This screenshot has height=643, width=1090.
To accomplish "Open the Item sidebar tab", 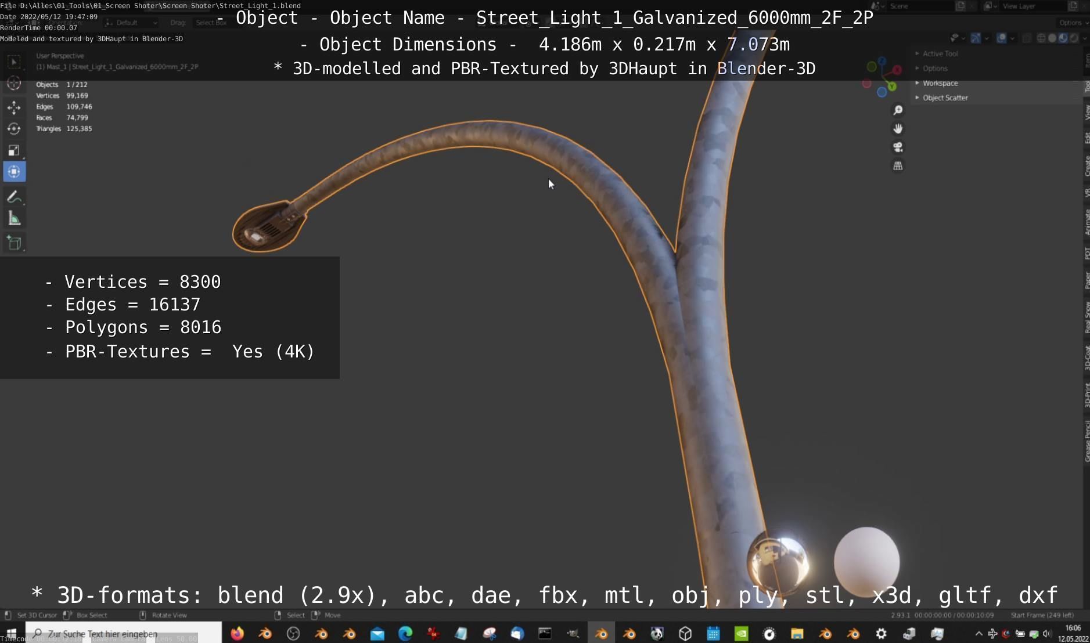I will coord(1087,60).
